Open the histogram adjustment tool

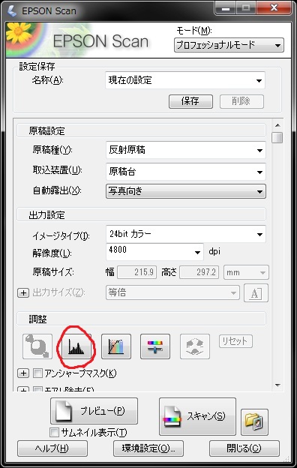[x=76, y=346]
